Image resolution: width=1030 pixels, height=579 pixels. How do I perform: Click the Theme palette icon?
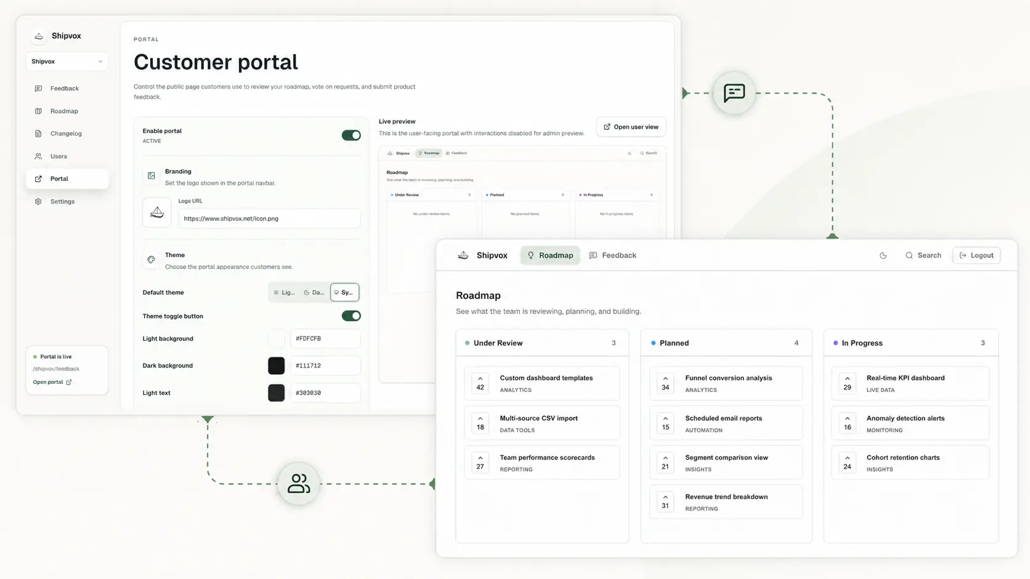pyautogui.click(x=151, y=260)
